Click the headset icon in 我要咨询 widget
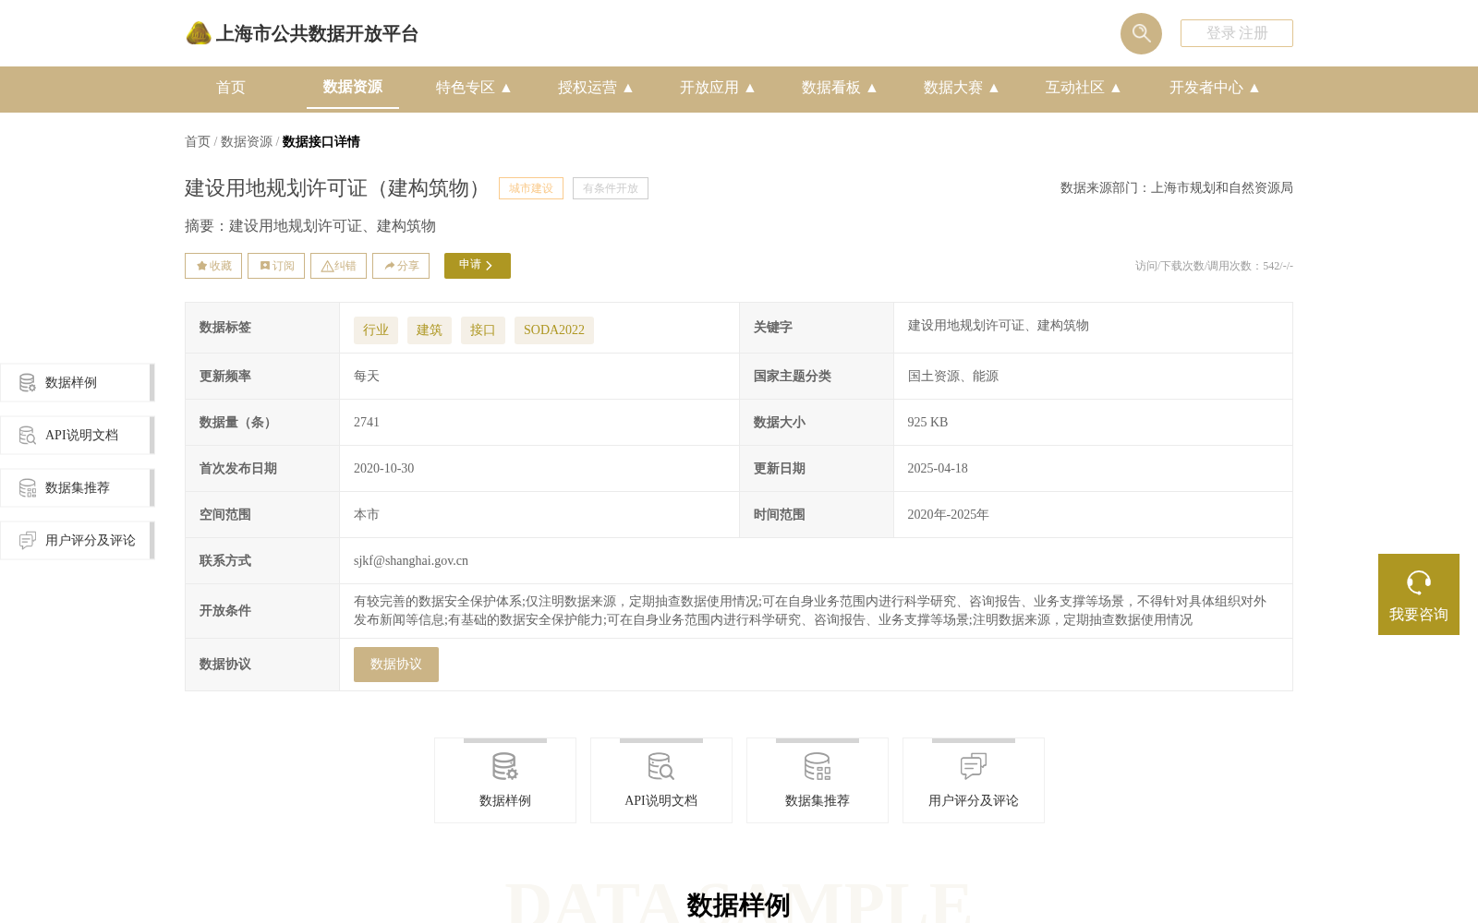 click(x=1419, y=582)
